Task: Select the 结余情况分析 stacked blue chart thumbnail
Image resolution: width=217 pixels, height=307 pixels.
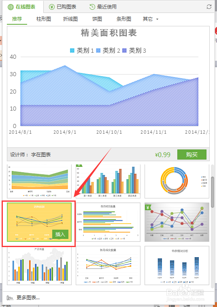Action: [x=177, y=266]
